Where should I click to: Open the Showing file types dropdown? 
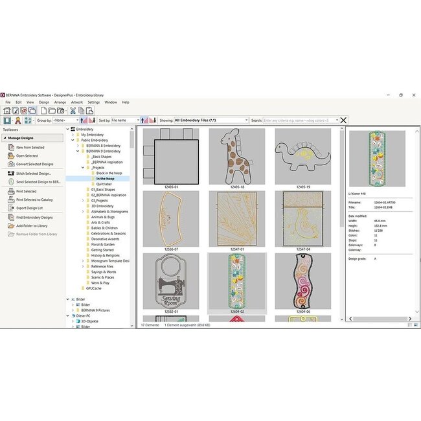point(211,120)
